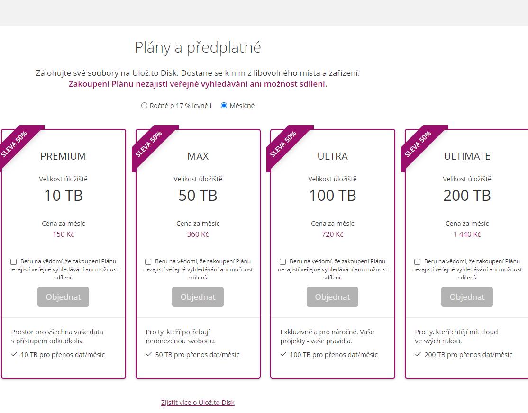Viewport: 528px width, 413px height.
Task: Click checkmark icon beside '100 TB pro přenos'
Action: (x=283, y=354)
